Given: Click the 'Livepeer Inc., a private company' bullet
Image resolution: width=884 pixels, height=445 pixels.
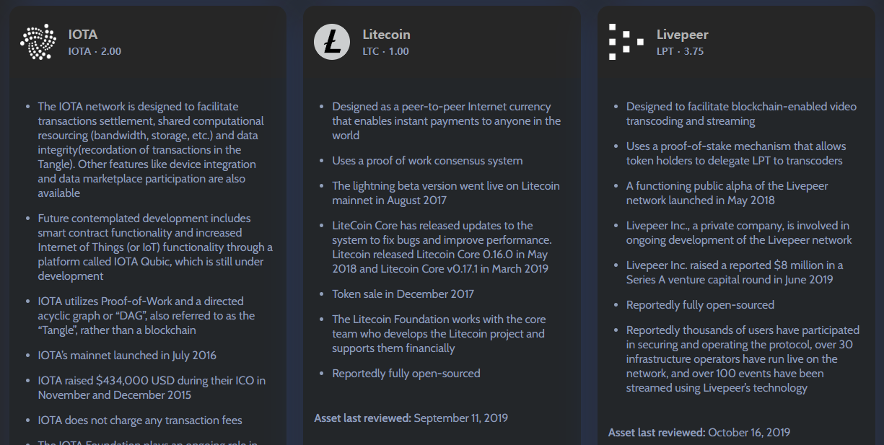Looking at the screenshot, I should (x=739, y=233).
